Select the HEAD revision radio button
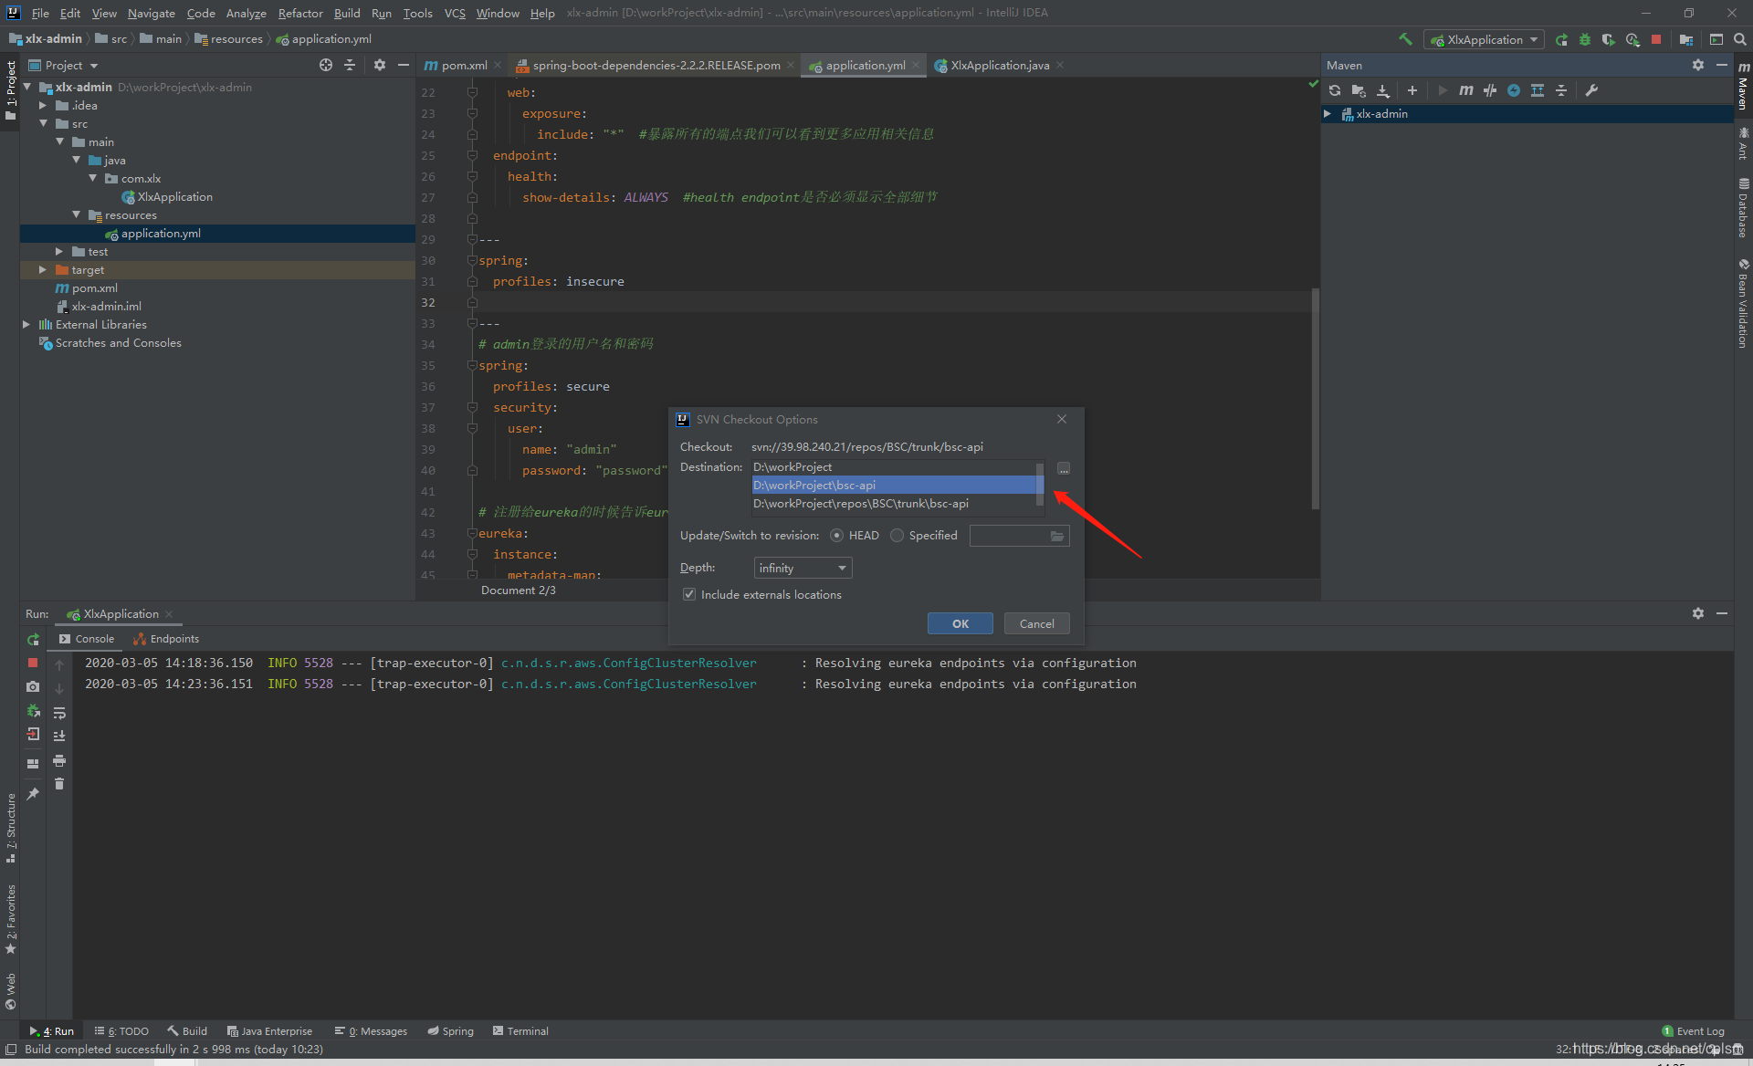Image resolution: width=1753 pixels, height=1066 pixels. click(x=836, y=536)
